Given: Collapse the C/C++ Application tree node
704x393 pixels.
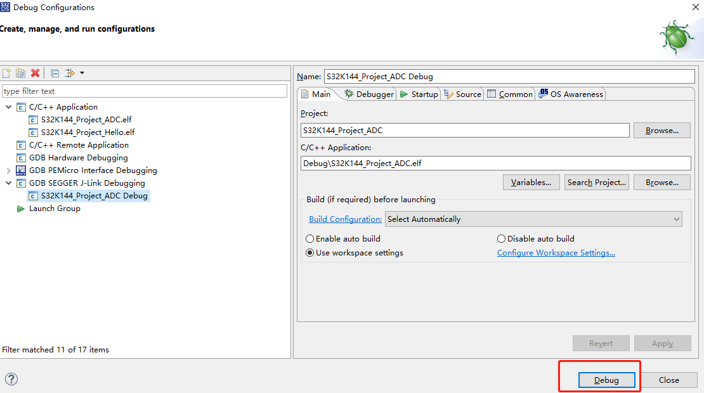Looking at the screenshot, I should (x=8, y=106).
